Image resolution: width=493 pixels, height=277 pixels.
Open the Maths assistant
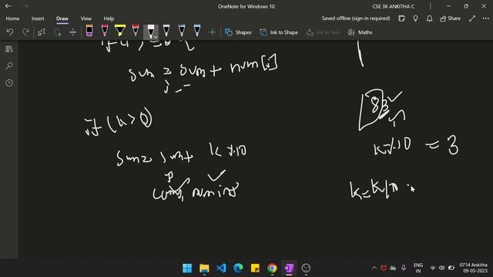(x=360, y=32)
